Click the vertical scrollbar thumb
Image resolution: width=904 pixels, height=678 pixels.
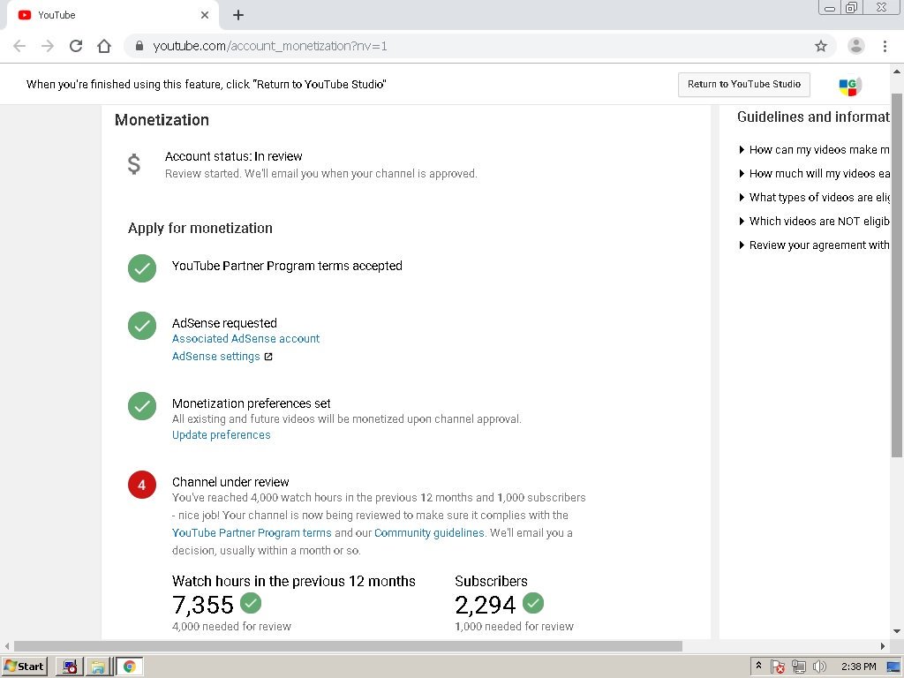pos(897,274)
